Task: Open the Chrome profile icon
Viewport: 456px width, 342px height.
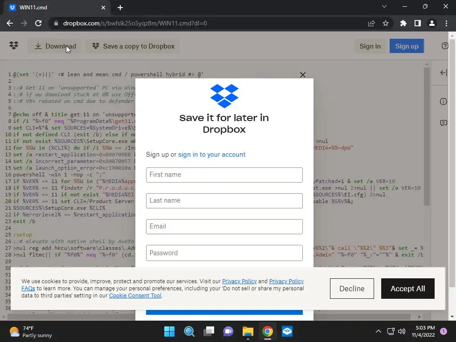Action: 432,23
